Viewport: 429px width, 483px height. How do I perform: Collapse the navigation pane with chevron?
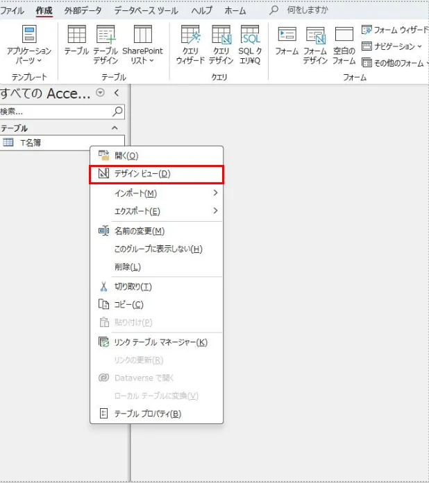click(116, 93)
